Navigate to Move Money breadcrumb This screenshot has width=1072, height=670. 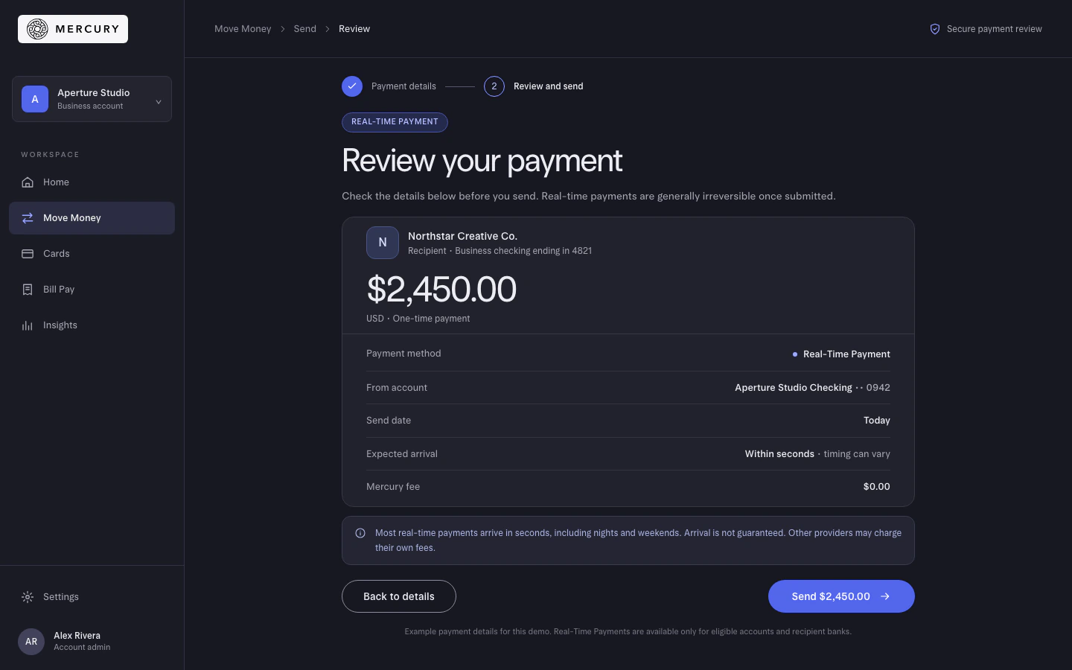[243, 29]
